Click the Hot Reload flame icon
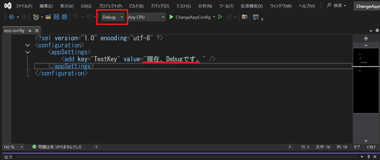The width and height of the screenshot is (380, 160). coord(229,17)
